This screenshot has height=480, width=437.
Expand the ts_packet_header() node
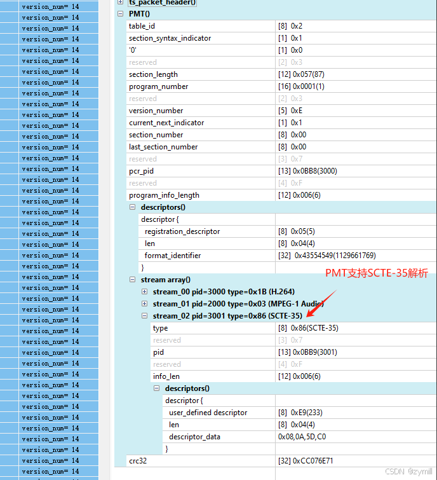tap(120, 2)
